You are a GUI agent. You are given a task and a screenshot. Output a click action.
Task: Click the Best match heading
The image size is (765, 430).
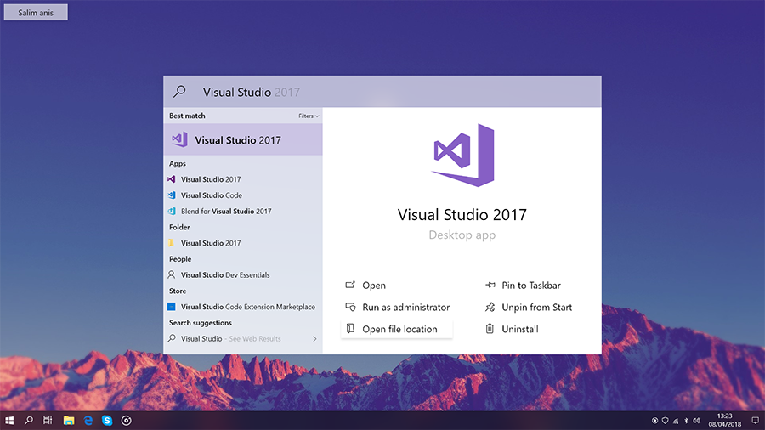point(187,116)
